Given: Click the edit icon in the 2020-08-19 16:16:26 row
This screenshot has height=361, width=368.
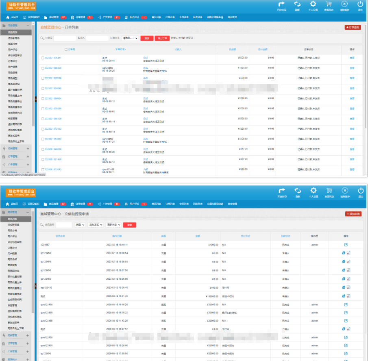Looking at the screenshot, I should (346, 304).
